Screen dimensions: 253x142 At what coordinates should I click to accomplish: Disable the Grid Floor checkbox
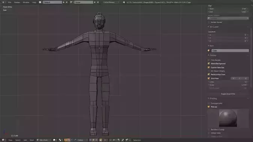pyautogui.click(x=209, y=78)
